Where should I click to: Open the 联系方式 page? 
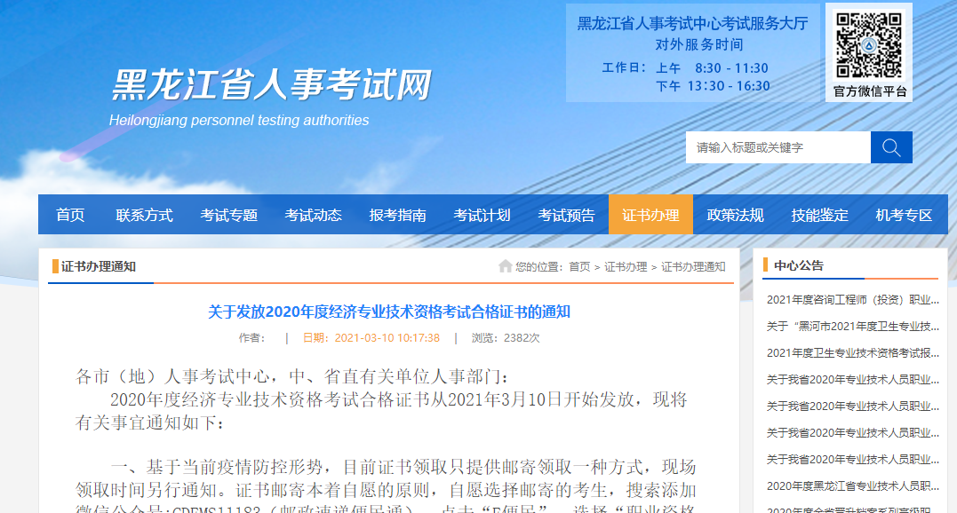(144, 214)
